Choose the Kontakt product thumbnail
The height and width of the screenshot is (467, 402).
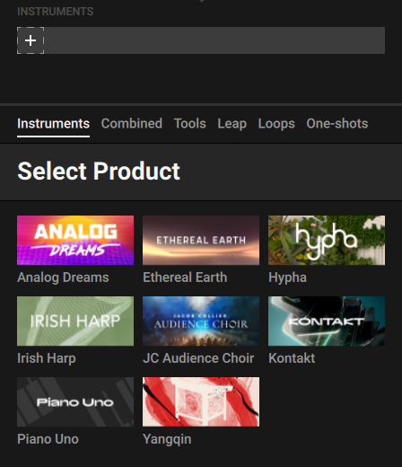coord(327,321)
